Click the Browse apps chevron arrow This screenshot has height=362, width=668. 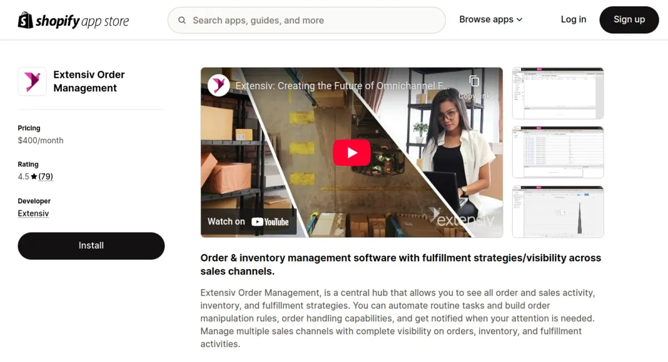[519, 19]
